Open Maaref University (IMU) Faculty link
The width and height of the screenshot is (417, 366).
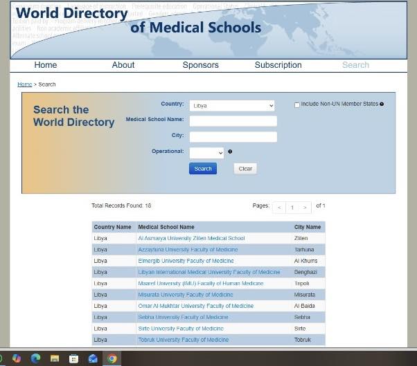click(201, 284)
